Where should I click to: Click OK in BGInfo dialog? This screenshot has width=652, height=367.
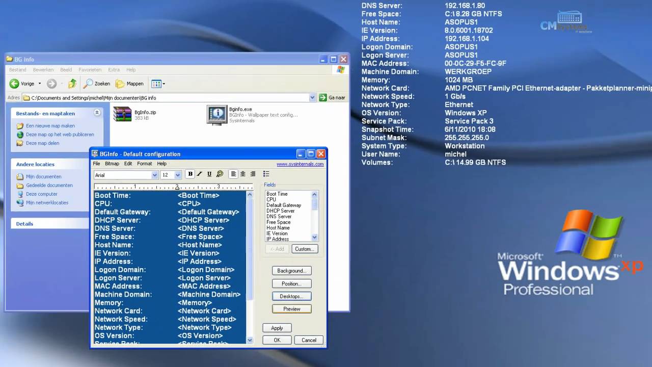pos(277,340)
